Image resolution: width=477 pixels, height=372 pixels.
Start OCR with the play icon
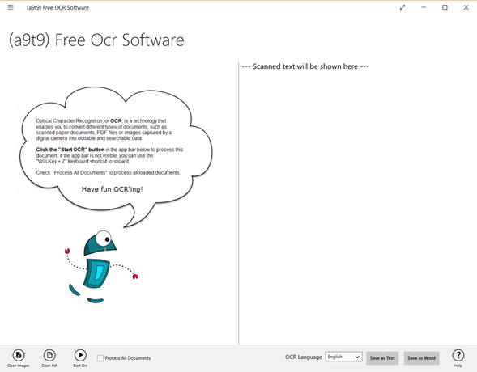click(x=80, y=355)
